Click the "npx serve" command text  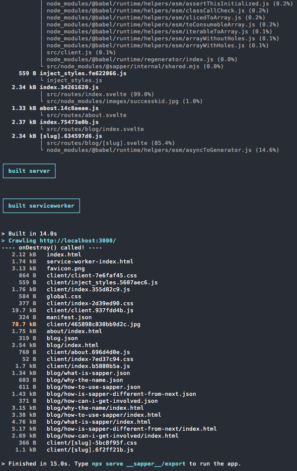107,464
